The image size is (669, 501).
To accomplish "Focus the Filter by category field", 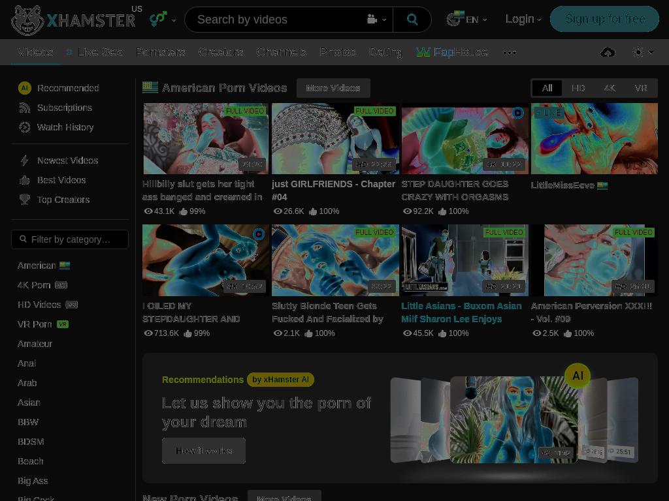I will pos(69,239).
